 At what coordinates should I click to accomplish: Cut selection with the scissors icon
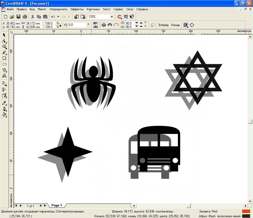pos(32,17)
